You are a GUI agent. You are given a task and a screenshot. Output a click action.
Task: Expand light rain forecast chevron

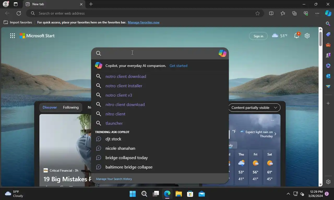pyautogui.click(x=275, y=134)
